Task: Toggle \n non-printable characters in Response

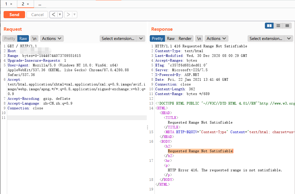Action: (199, 38)
